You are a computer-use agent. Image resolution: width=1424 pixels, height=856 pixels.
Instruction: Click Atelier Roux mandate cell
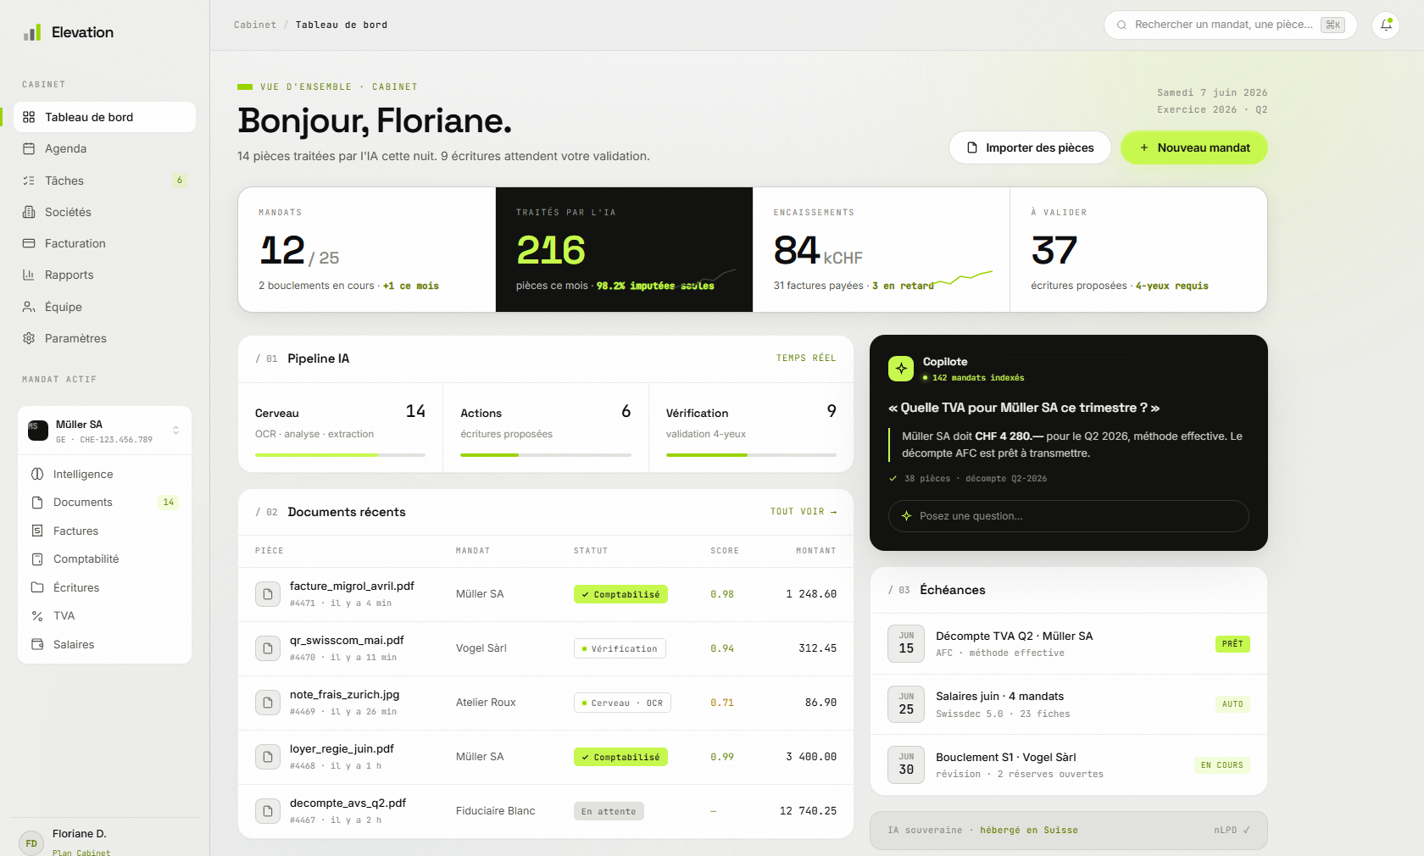486,703
